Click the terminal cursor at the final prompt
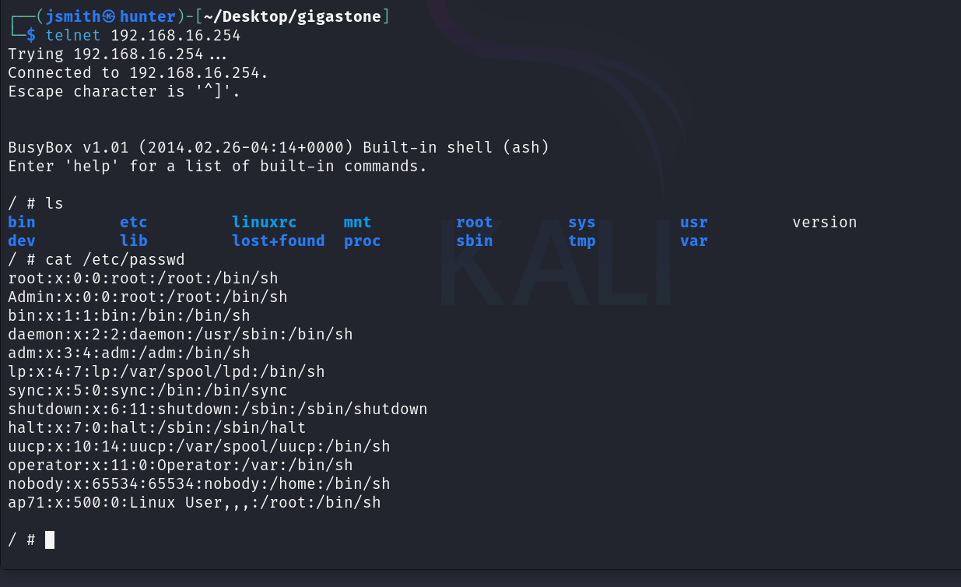Viewport: 961px width, 587px height. click(x=50, y=540)
